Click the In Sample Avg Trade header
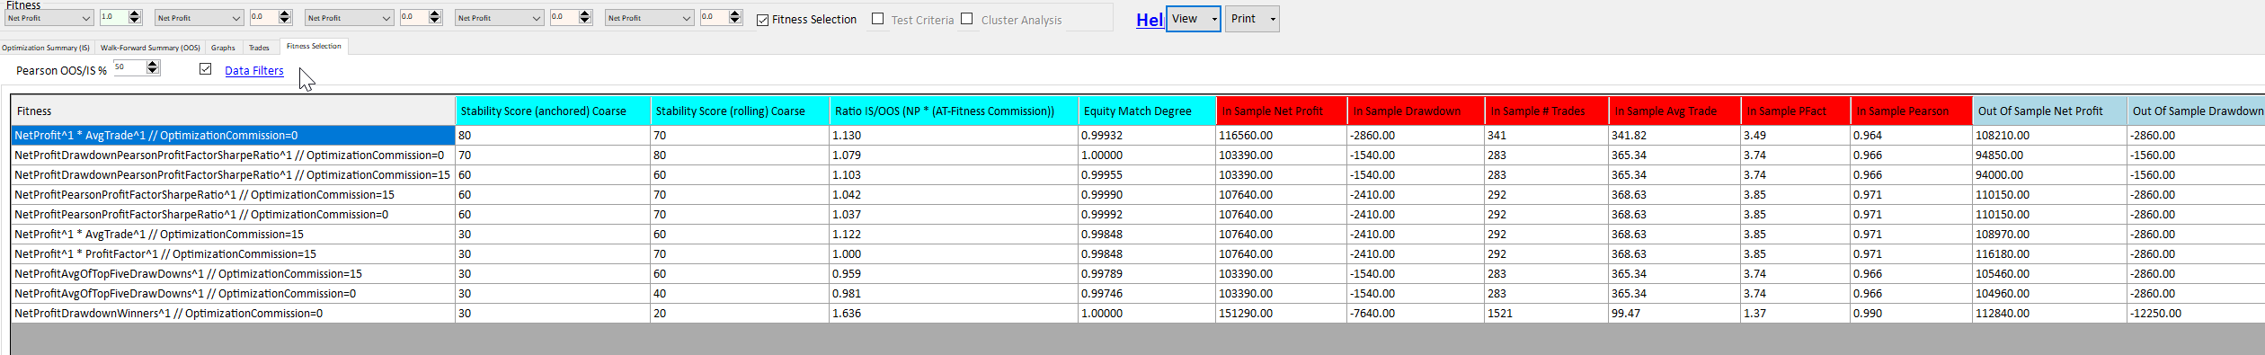This screenshot has height=355, width=2265. tap(1674, 111)
